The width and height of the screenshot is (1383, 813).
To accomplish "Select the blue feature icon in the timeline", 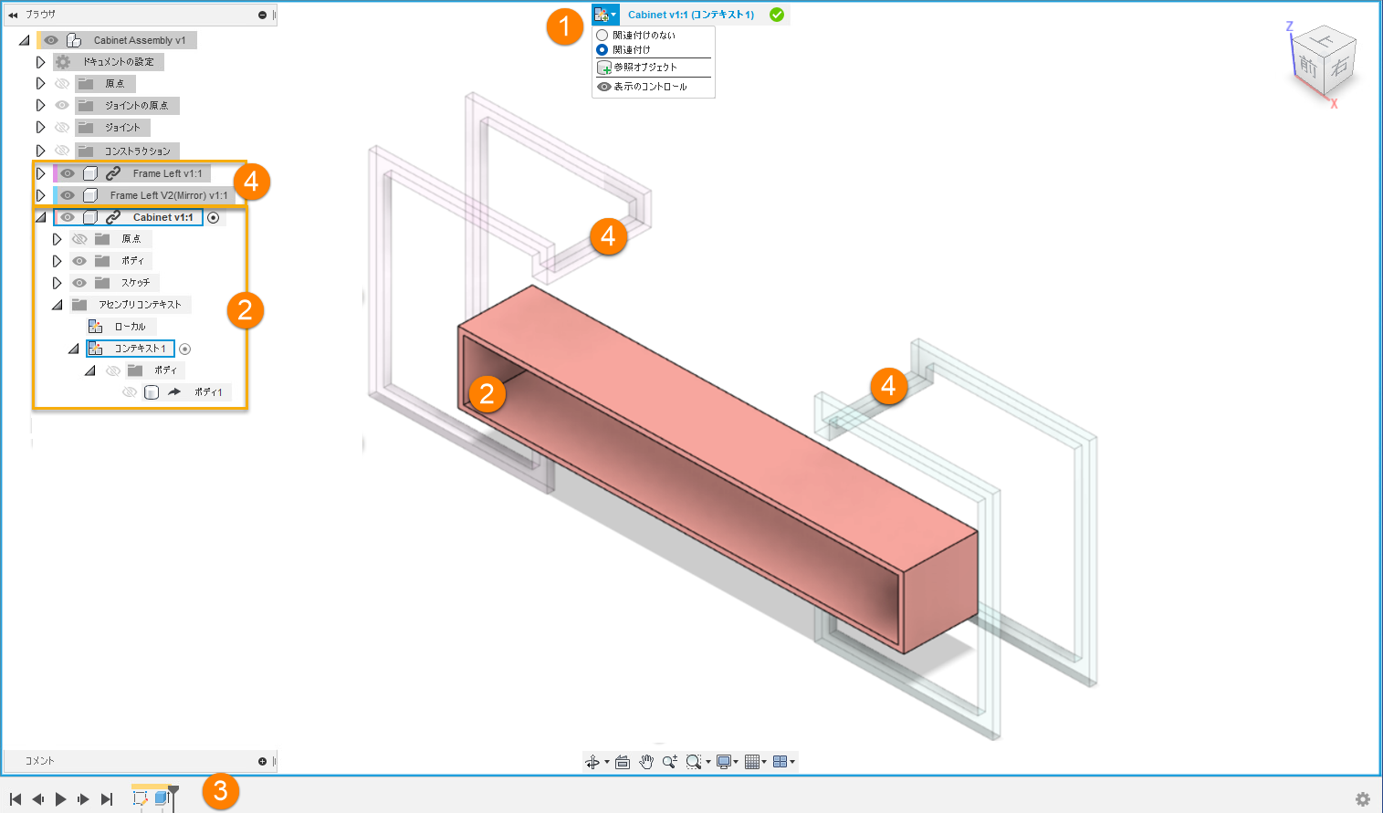I will 161,797.
